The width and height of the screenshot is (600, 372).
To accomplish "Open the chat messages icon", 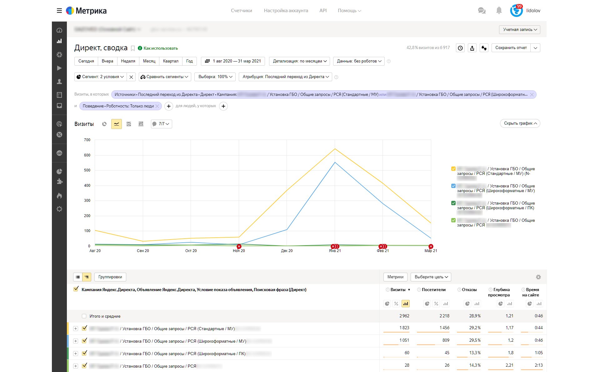I will coord(482,11).
